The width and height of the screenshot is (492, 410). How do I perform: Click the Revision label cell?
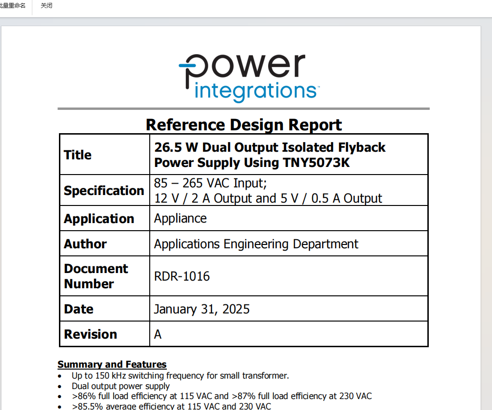click(x=105, y=334)
